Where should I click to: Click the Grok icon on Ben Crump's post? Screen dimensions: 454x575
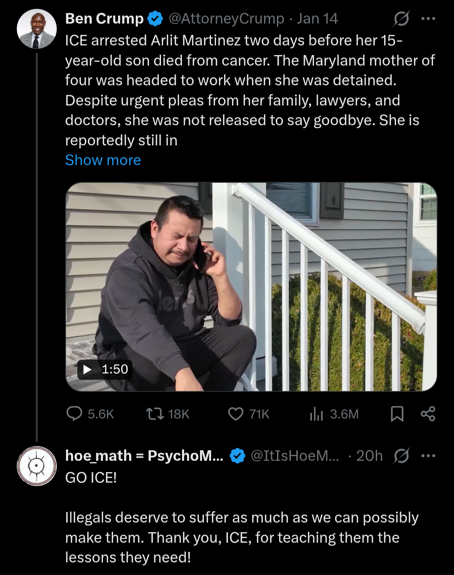[x=401, y=18]
